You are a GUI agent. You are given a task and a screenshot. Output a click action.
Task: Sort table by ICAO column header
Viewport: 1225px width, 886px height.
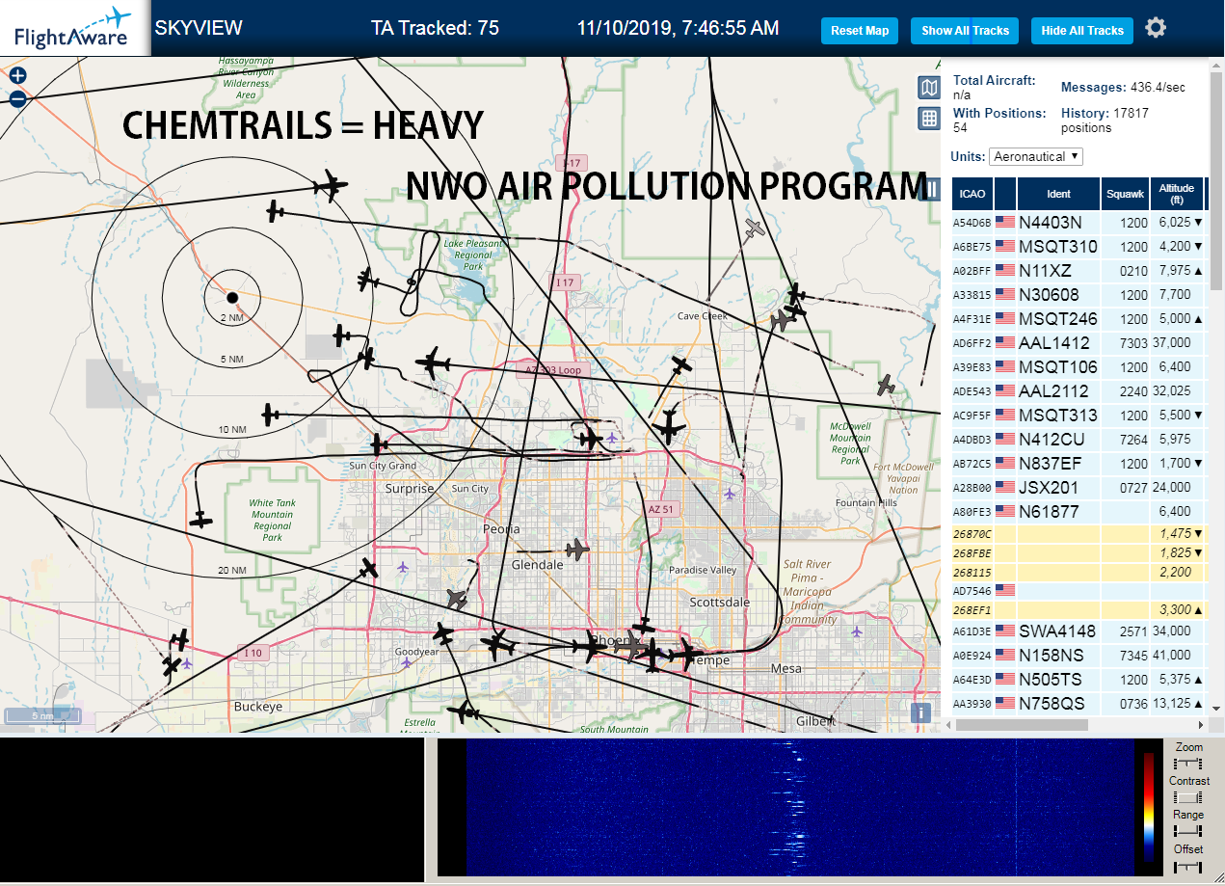(x=972, y=194)
